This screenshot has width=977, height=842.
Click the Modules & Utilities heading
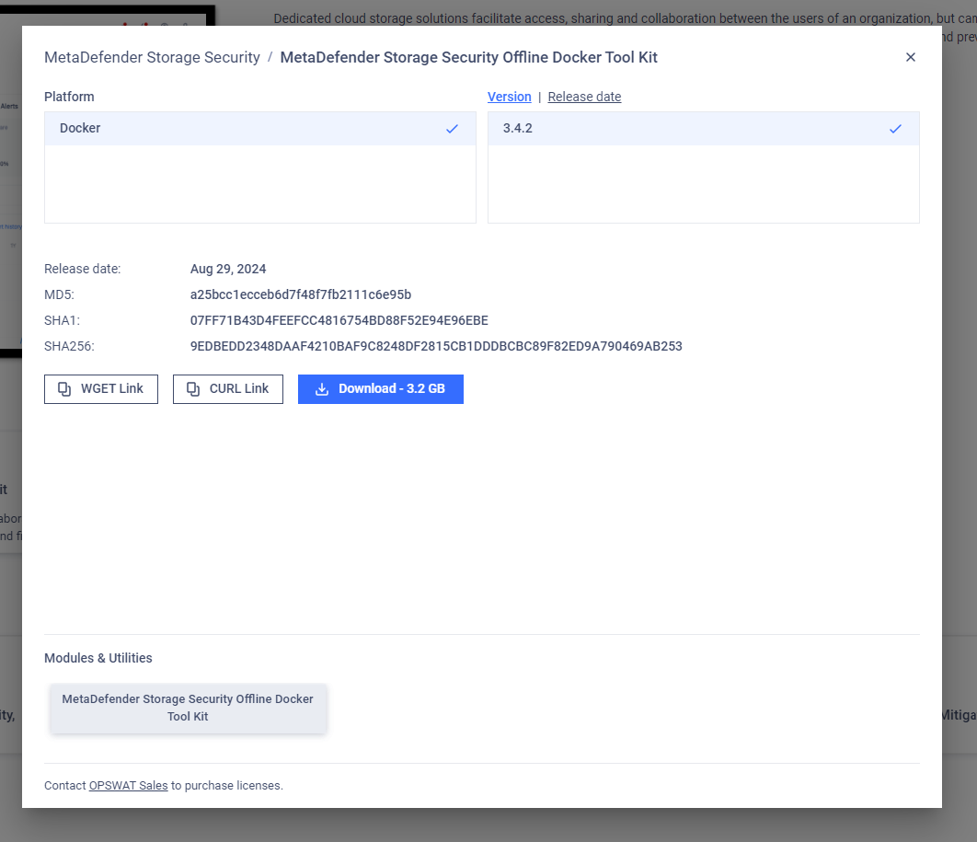coord(98,658)
